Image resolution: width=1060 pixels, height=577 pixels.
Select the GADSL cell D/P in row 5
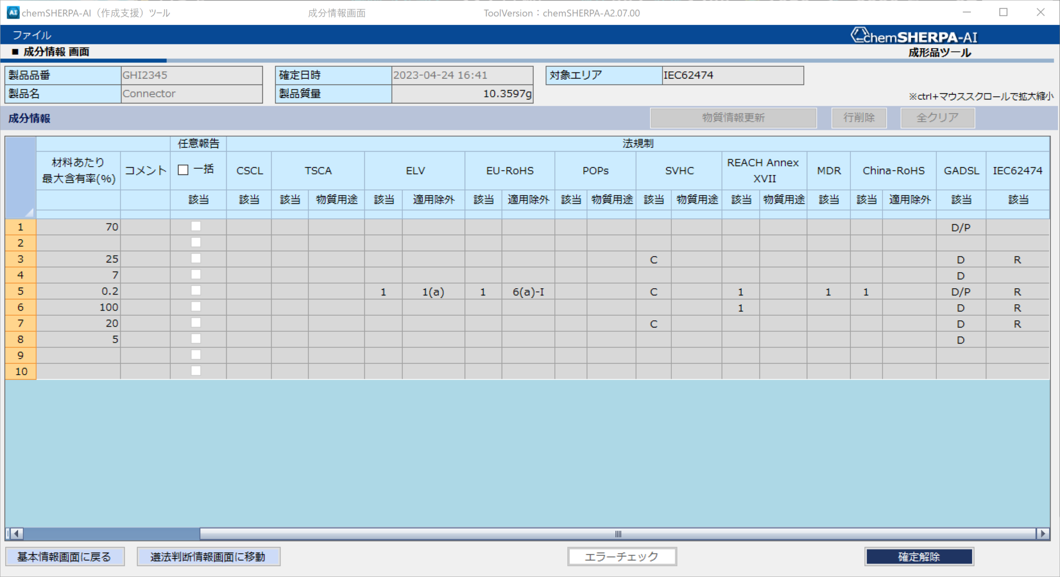961,292
